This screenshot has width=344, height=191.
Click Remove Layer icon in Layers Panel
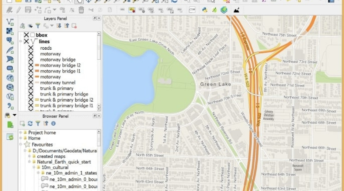click(74, 26)
